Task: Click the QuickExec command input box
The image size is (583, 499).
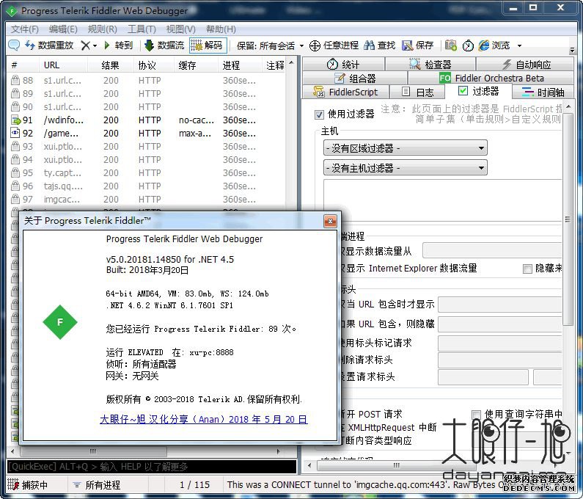Action: [x=152, y=467]
